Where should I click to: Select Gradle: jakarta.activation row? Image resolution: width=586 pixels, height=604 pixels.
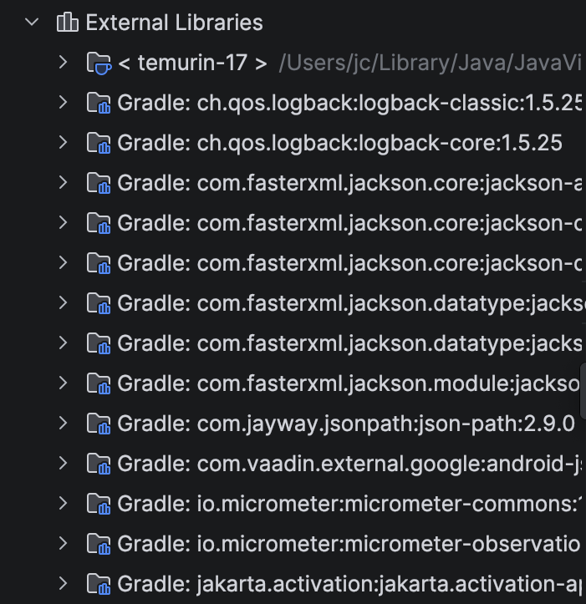coord(293,583)
